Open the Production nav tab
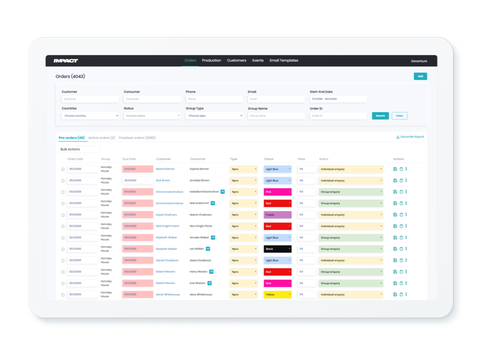 point(211,60)
